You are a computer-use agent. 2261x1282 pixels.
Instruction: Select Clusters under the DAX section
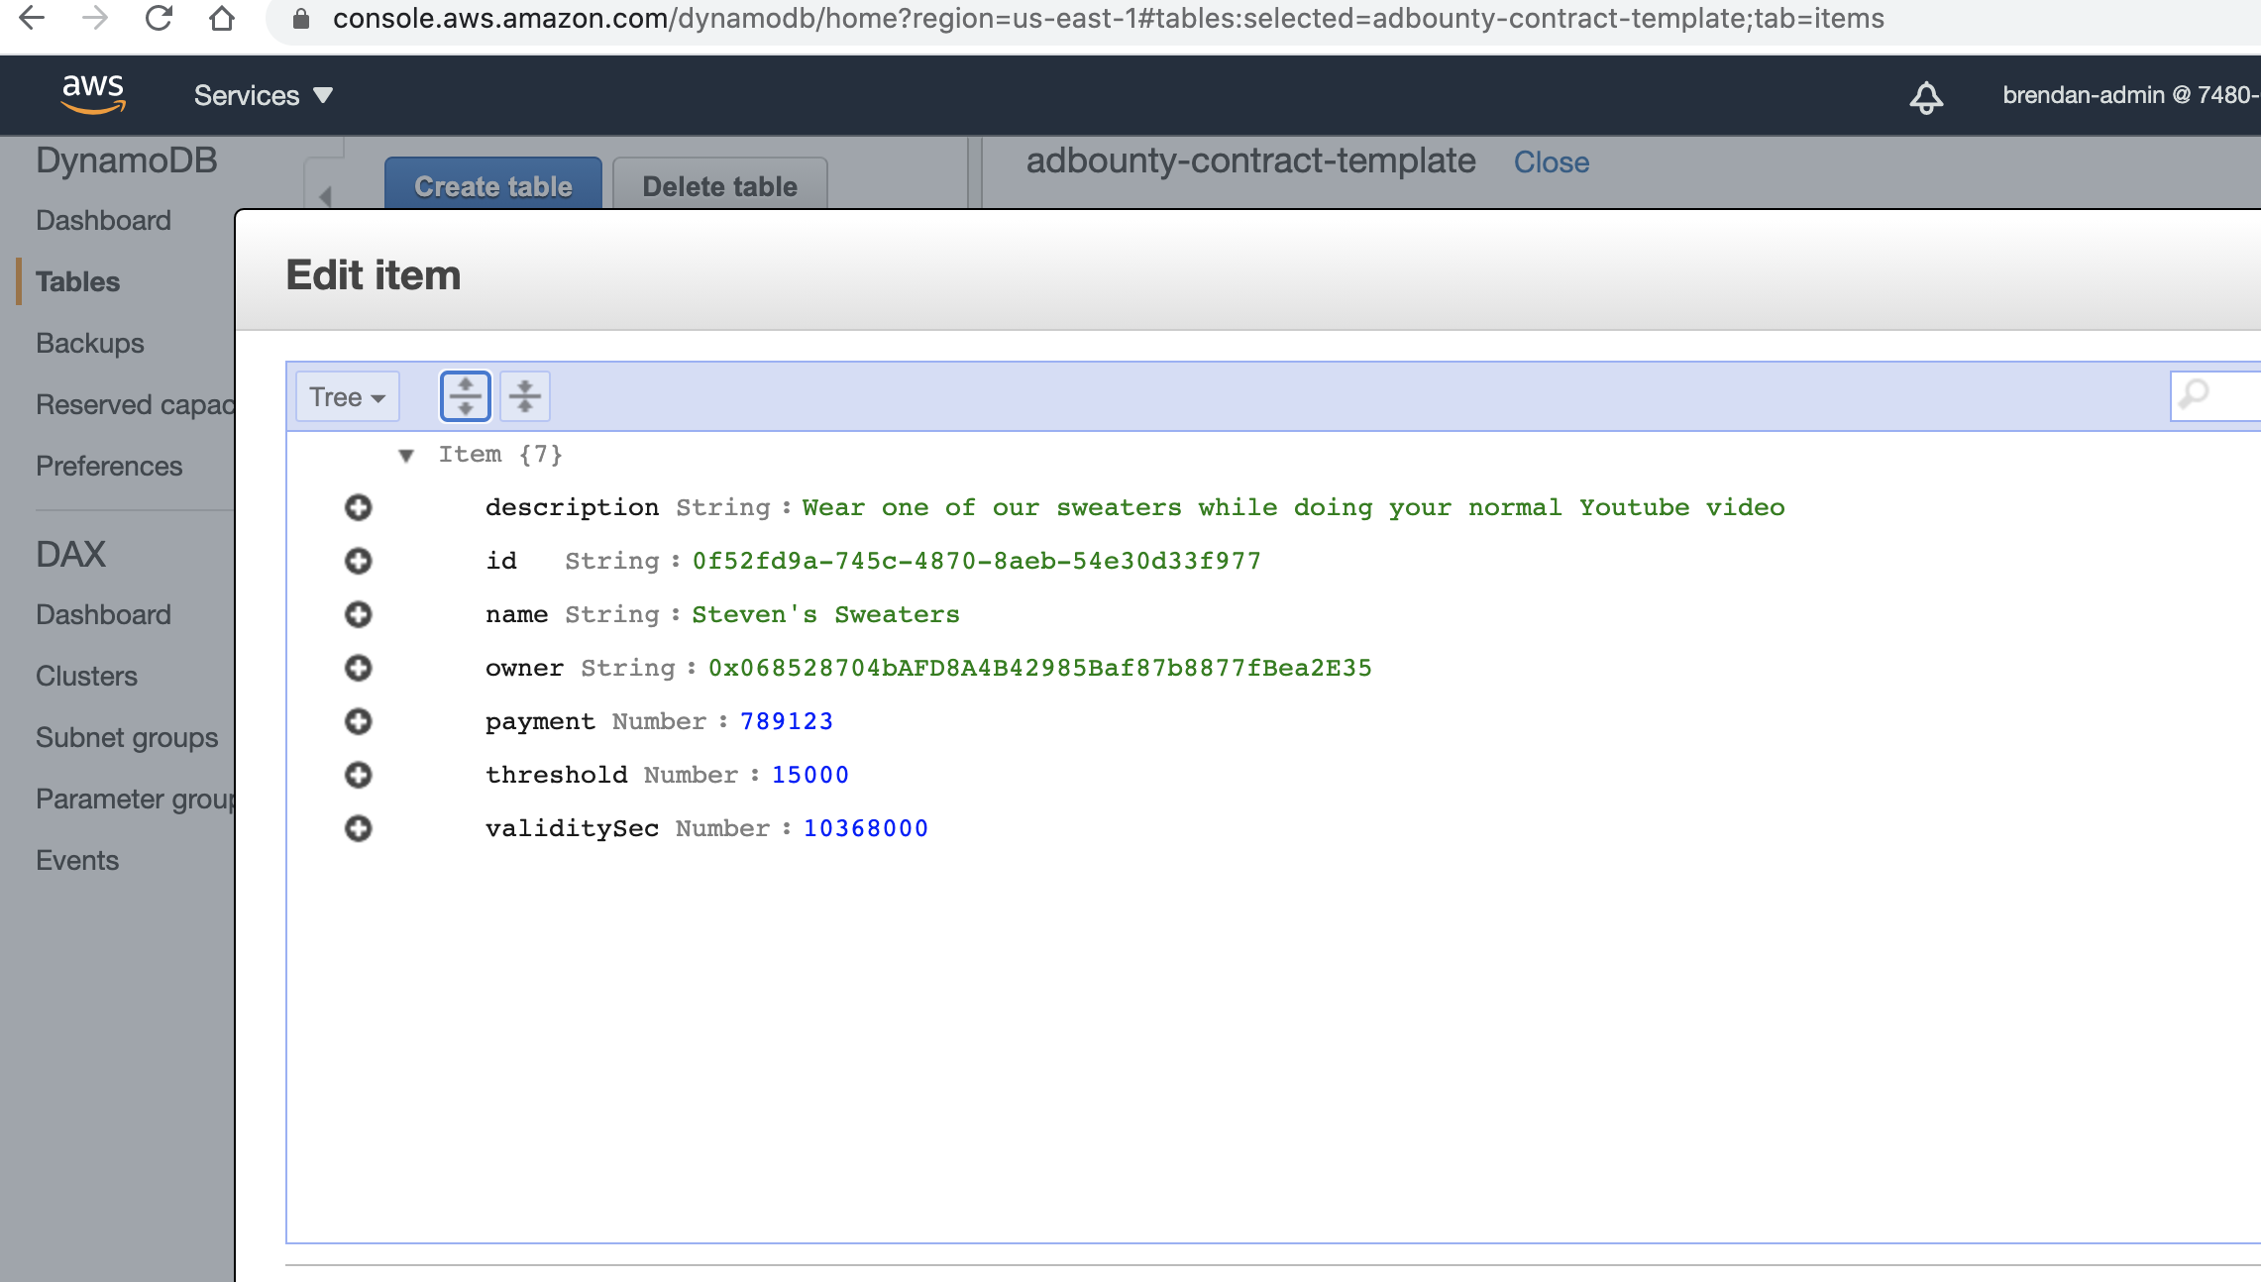click(86, 676)
